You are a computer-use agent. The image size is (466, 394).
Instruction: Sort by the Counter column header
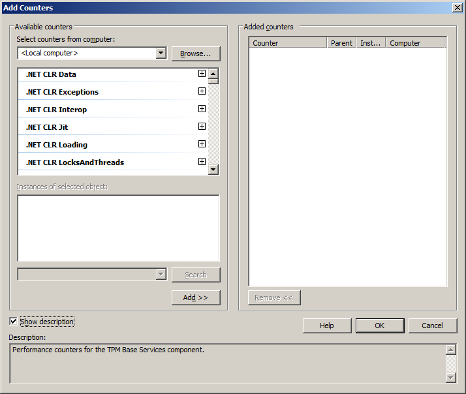pos(287,43)
